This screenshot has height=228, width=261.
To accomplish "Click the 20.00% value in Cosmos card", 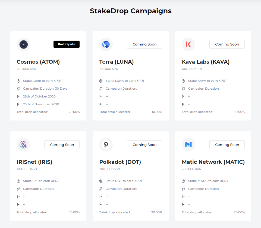I will pyautogui.click(x=74, y=112).
